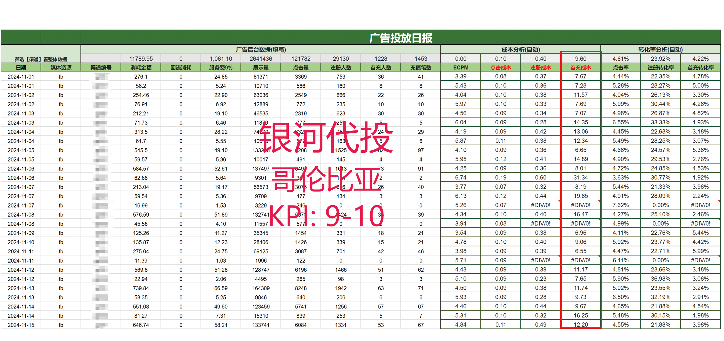This screenshot has width=724, height=341.
Task: Select the 注册人数 column header
Action: pos(341,68)
